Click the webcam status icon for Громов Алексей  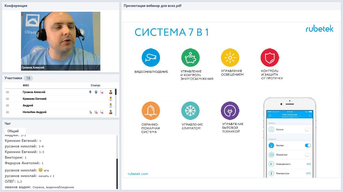(x=96, y=92)
